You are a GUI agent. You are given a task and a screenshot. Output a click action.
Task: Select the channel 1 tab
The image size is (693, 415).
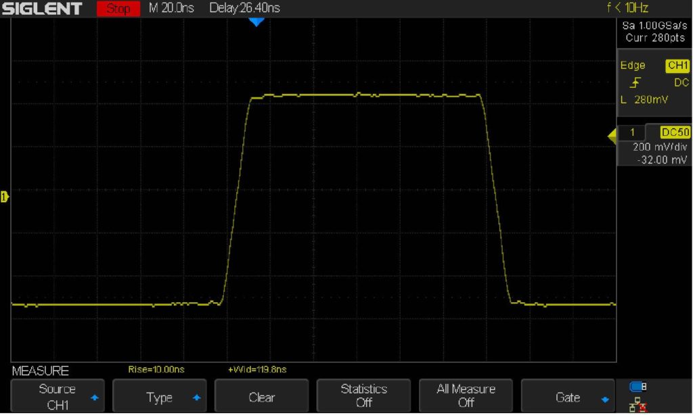point(632,132)
